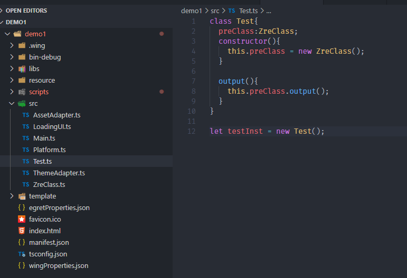Click the template folder icon
This screenshot has width=407, height=278.
22,196
